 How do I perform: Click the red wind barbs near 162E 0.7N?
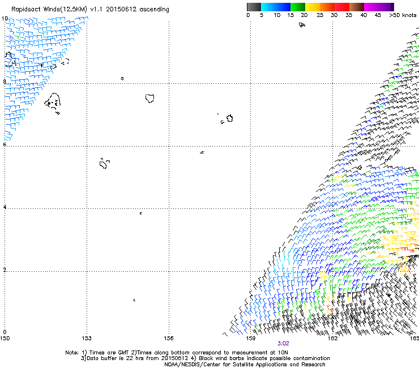(331, 310)
